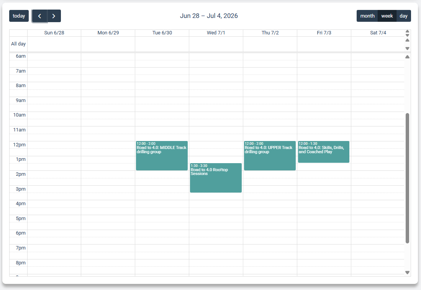
Task: Select the Wed 7/1 column header
Action: click(216, 33)
